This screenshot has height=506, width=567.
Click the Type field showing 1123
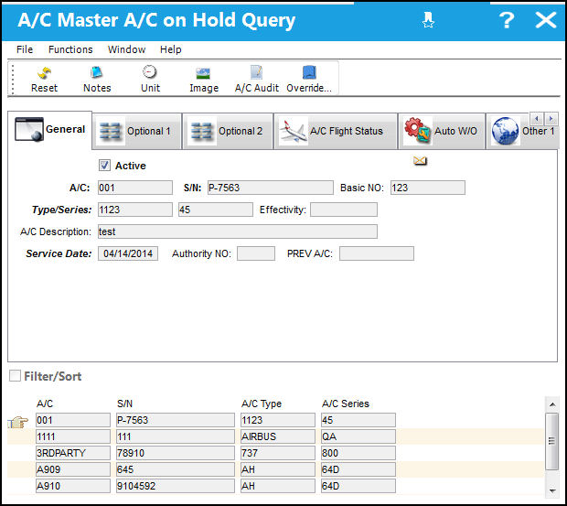click(135, 210)
